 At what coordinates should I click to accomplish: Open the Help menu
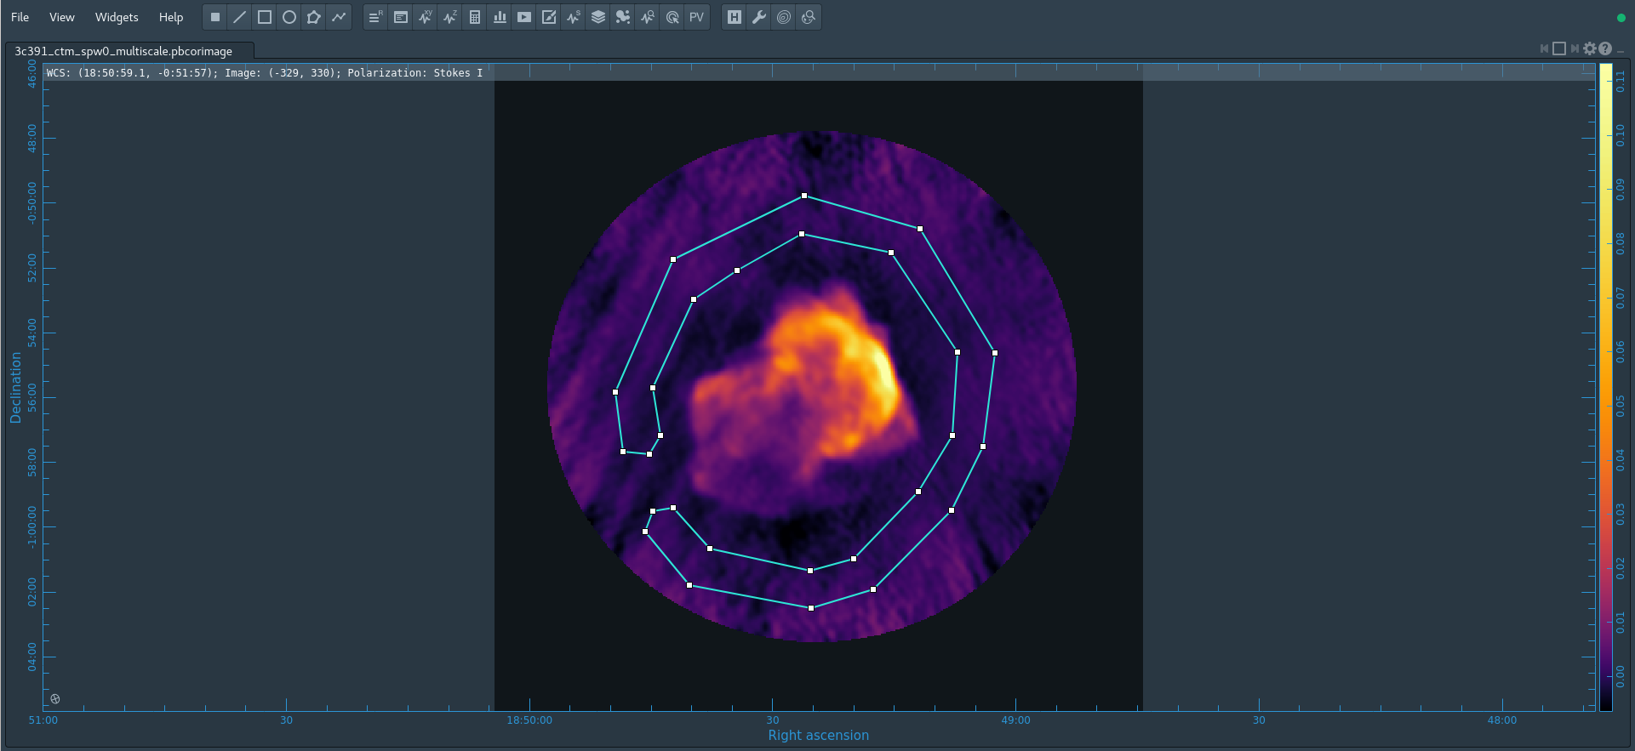click(171, 17)
